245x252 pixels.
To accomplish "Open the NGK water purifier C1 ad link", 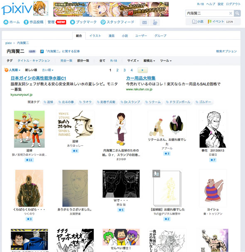I will coord(38,78).
